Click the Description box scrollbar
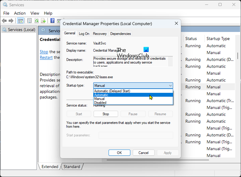The image size is (241, 177). tap(170, 62)
